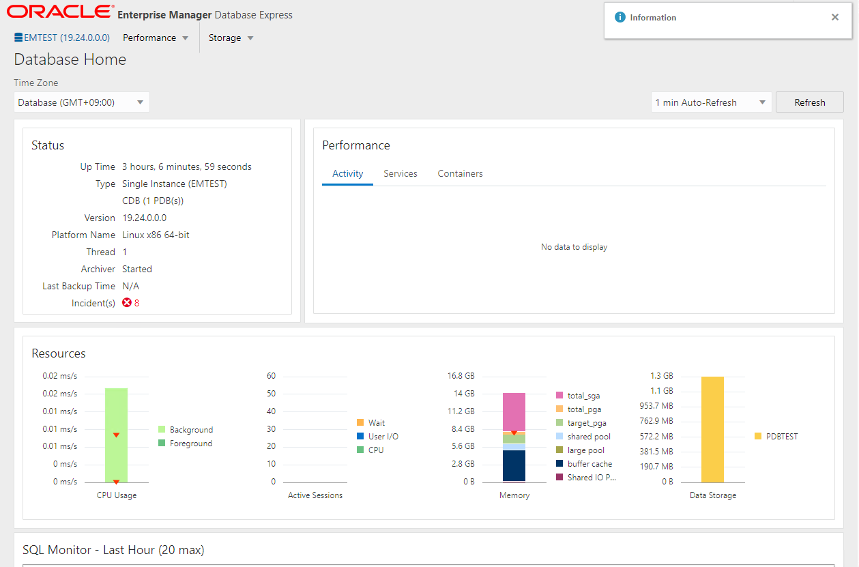
Task: Click the Database Home heading
Action: point(70,59)
